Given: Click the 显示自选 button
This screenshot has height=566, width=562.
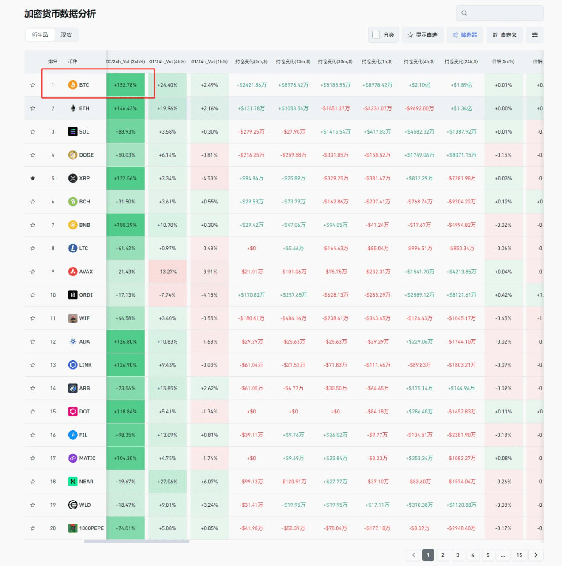Looking at the screenshot, I should coord(422,35).
